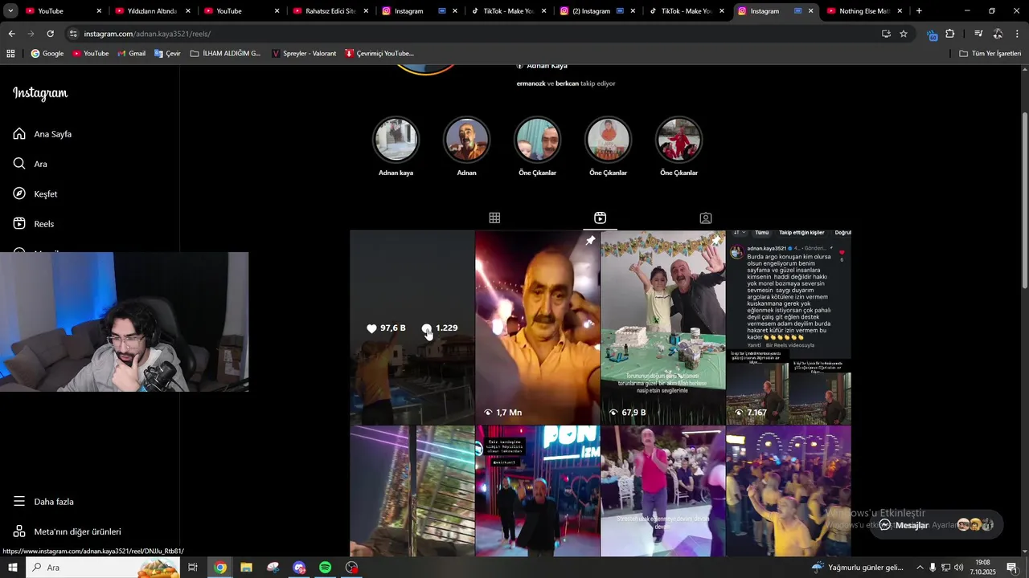Open the Daha fazla hamburger menu
The image size is (1029, 578).
19,501
